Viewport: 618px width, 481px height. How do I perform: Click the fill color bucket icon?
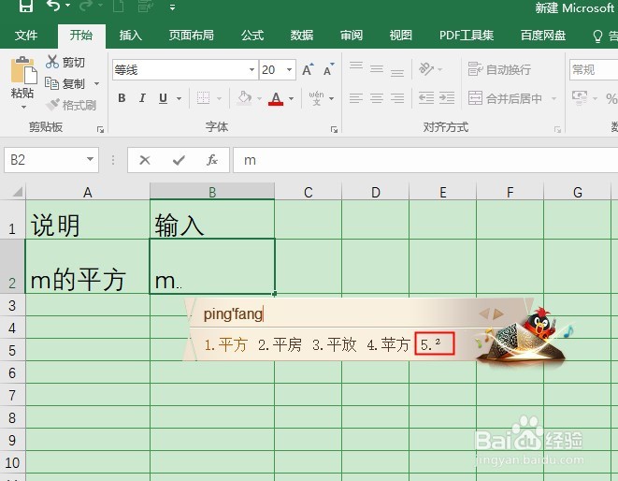pos(245,97)
